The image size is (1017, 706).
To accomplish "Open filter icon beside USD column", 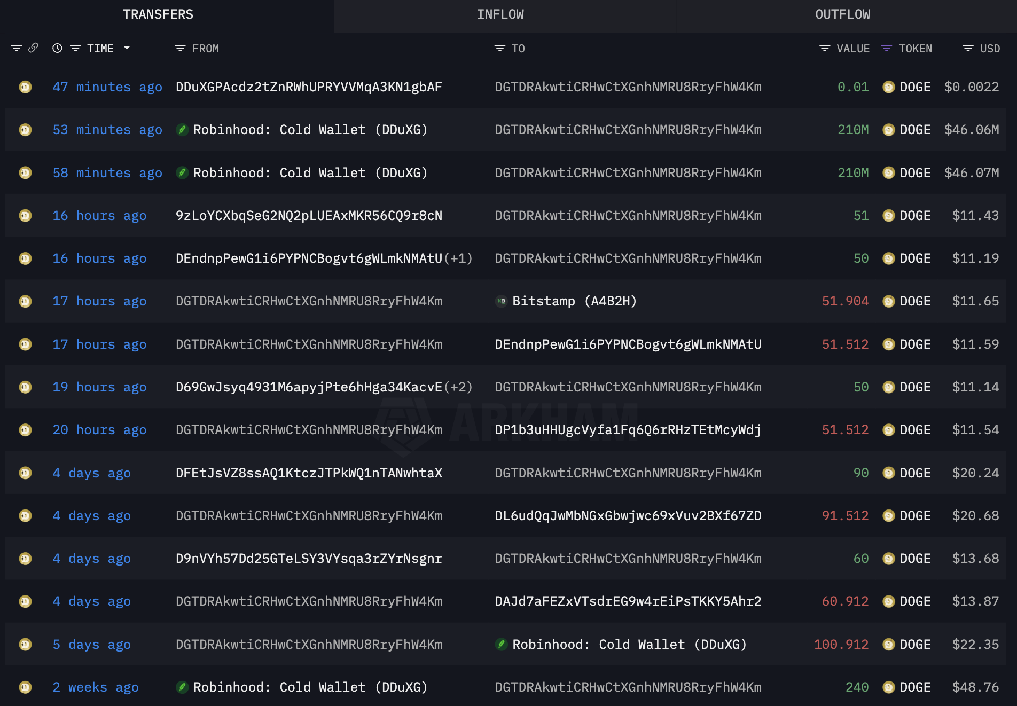I will [x=968, y=49].
